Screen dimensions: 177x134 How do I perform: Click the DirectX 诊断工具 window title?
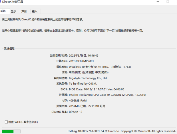[13, 2]
